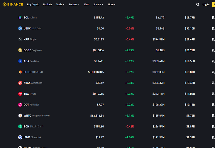Click the $2.27B Solana volume
The image size is (215, 148).
point(160,18)
